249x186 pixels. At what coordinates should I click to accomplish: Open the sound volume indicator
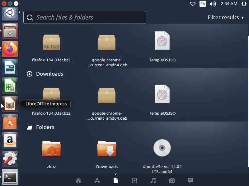pos(213,4)
